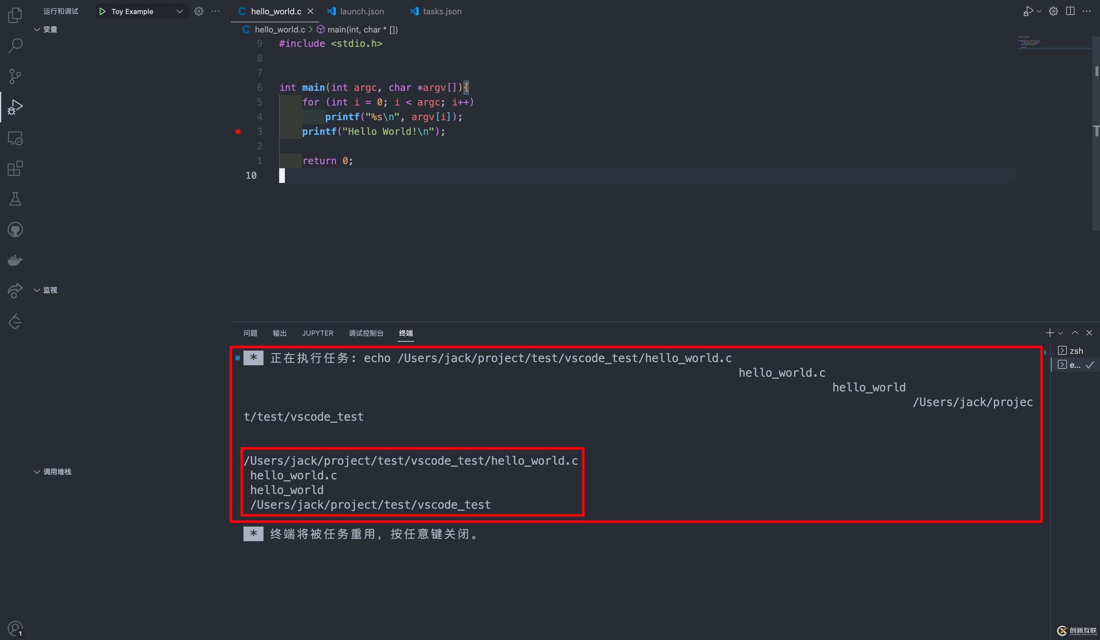Image resolution: width=1100 pixels, height=640 pixels.
Task: Close the bottom panel
Action: coord(1089,333)
